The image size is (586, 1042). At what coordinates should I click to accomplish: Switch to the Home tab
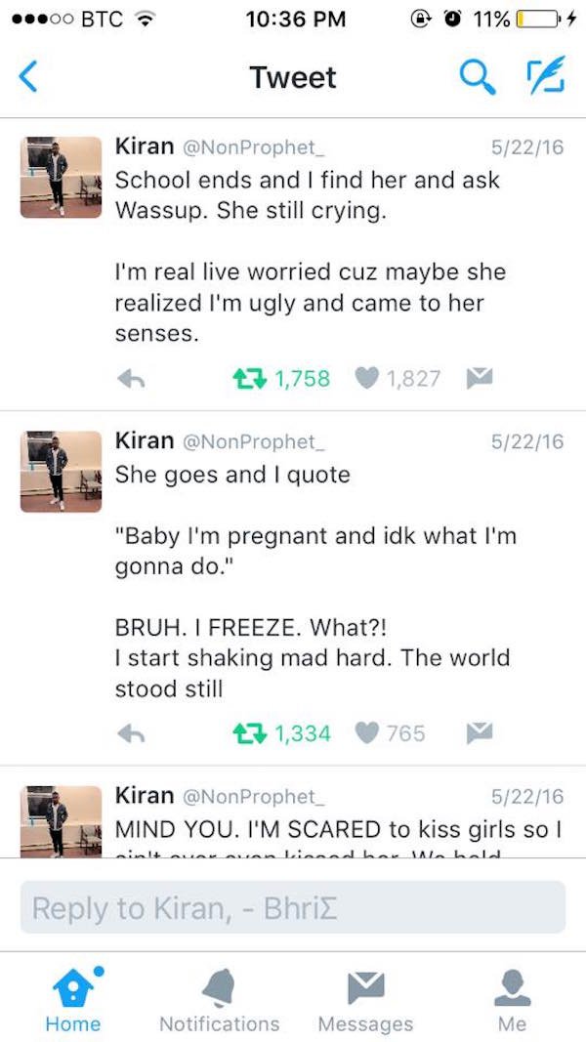tap(74, 999)
